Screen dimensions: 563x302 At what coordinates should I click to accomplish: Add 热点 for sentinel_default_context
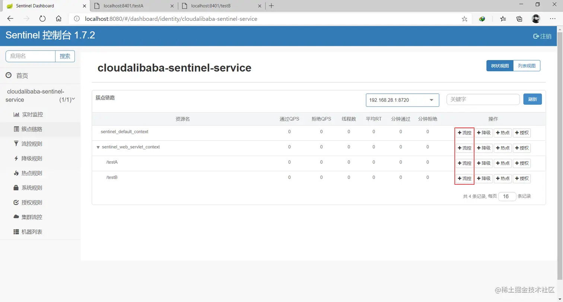pos(503,133)
